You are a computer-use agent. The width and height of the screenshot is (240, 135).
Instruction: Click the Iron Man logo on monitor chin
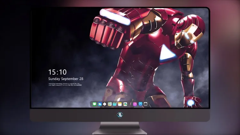(120, 115)
